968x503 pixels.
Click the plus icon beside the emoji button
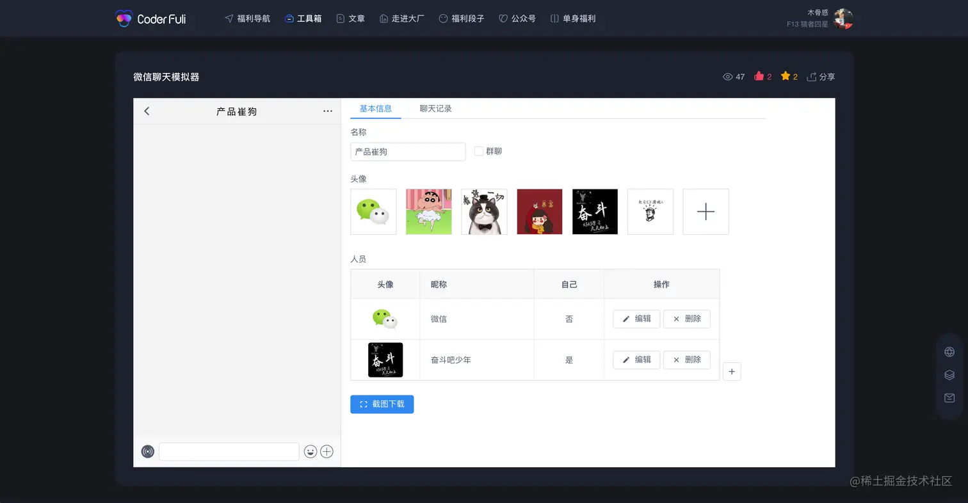[x=327, y=451]
